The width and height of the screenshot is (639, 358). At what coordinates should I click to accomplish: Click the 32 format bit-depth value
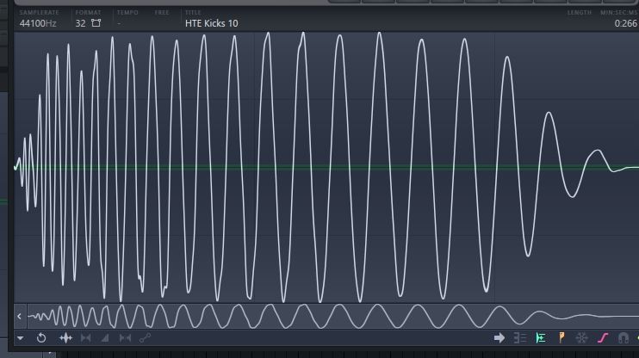(80, 23)
